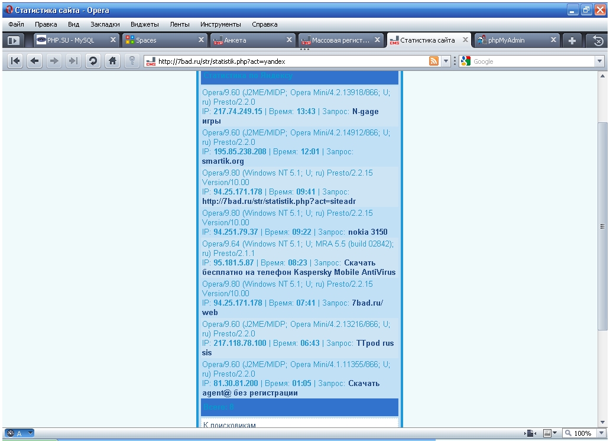
Task: Close the Анкета tab
Action: tap(289, 40)
